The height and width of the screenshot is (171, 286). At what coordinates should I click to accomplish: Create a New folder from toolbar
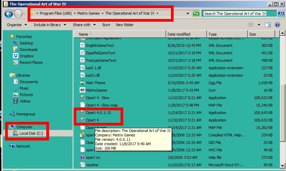[125, 25]
